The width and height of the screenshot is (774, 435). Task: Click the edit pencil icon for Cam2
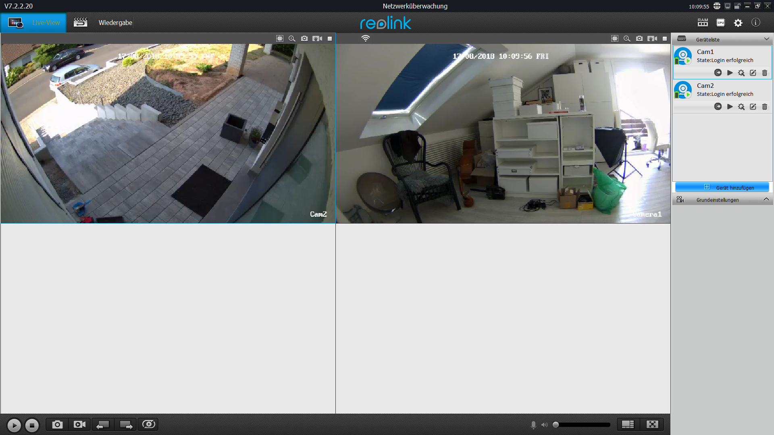(x=753, y=107)
